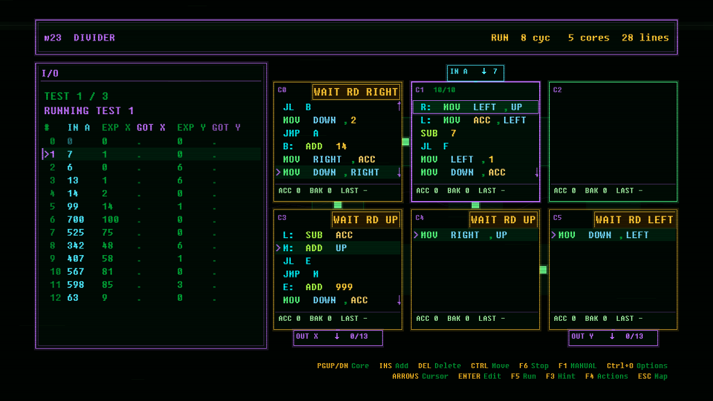713x401 pixels.
Task: Select line 'MOV DOWN, ACC' in C1
Action: (476, 172)
